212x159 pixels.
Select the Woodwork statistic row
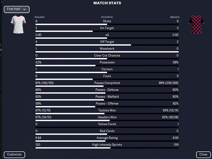(x=107, y=49)
